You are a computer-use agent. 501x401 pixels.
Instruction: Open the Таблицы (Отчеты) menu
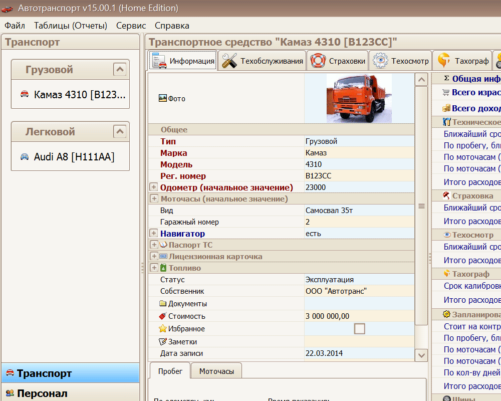point(71,26)
